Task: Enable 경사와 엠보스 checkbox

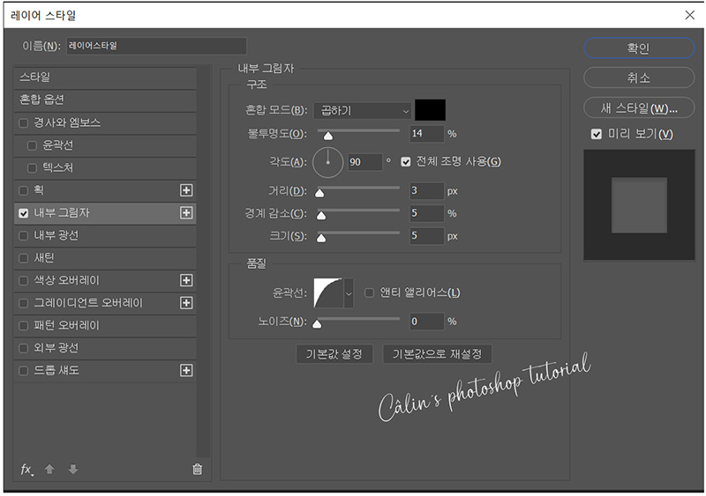Action: tap(24, 122)
